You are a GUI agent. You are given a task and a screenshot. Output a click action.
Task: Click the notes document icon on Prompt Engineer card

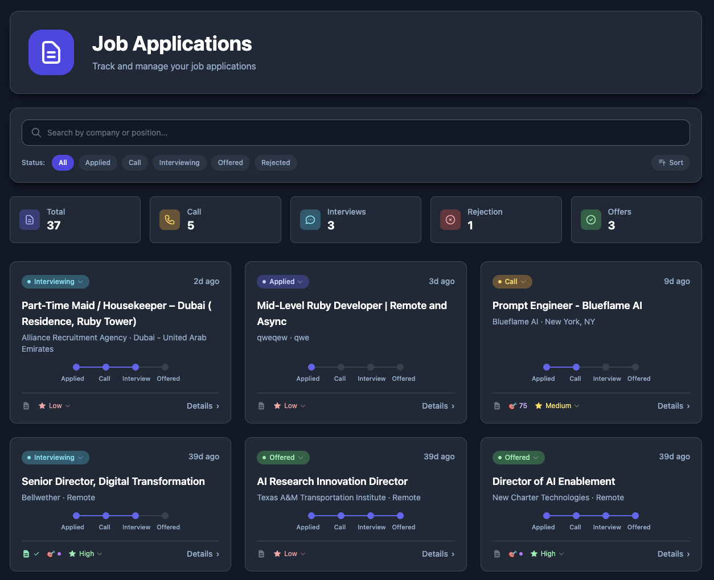click(x=497, y=405)
